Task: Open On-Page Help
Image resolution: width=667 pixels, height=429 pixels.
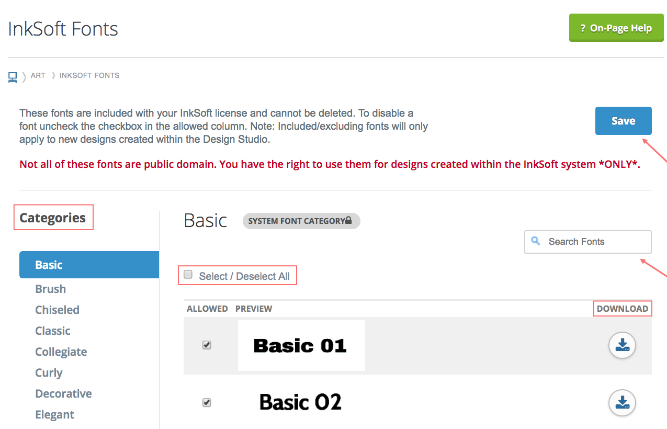Action: (616, 27)
